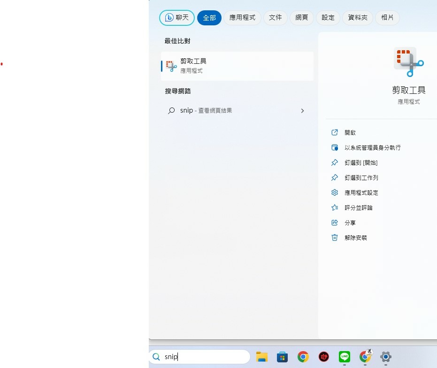Click the share icon for Snipping Tool
437x368 pixels.
tap(334, 222)
